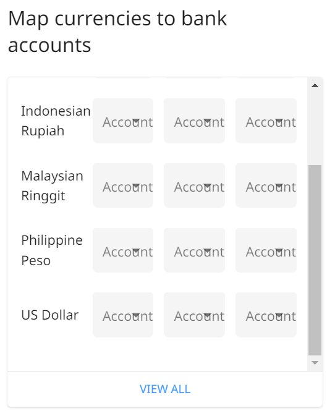Open first Account dropdown for Philippine Peso
Image resolution: width=335 pixels, height=416 pixels.
123,250
